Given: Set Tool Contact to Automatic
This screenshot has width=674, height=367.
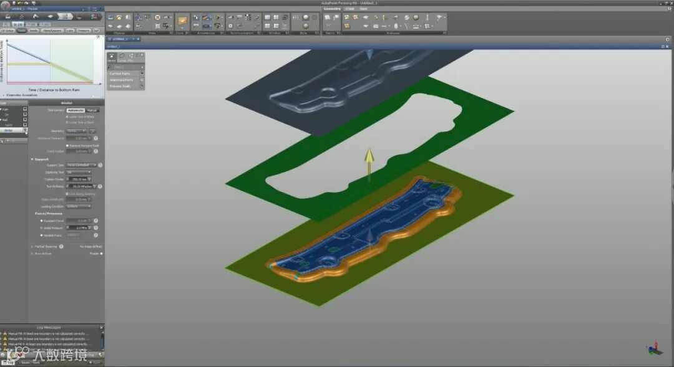Looking at the screenshot, I should (x=76, y=110).
